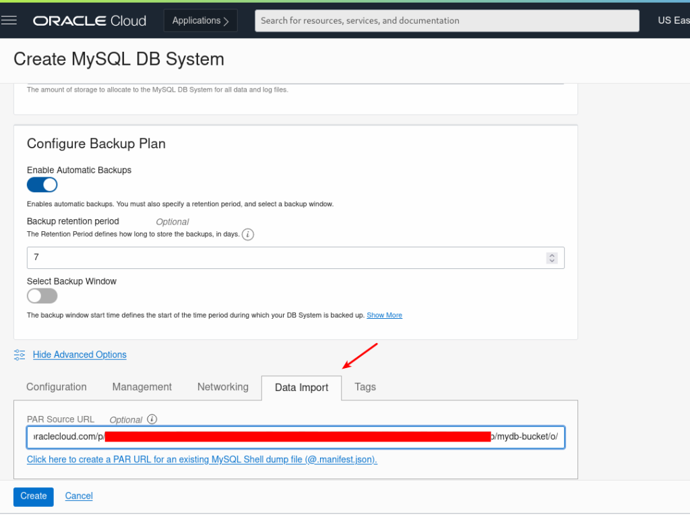The image size is (690, 515).
Task: Switch to the Networking tab
Action: point(222,387)
